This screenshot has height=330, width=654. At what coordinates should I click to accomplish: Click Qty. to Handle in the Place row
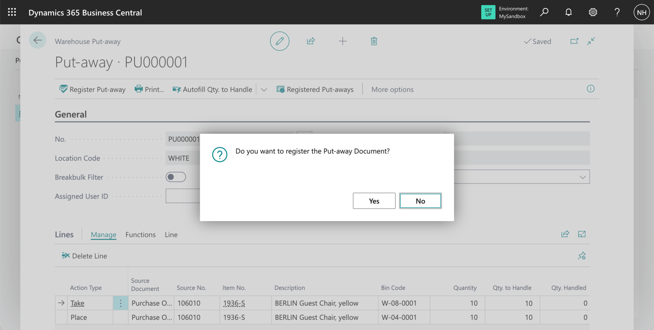tap(512, 317)
